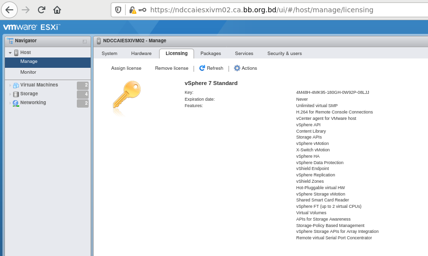Click the tracking protection shield icon

point(118,10)
